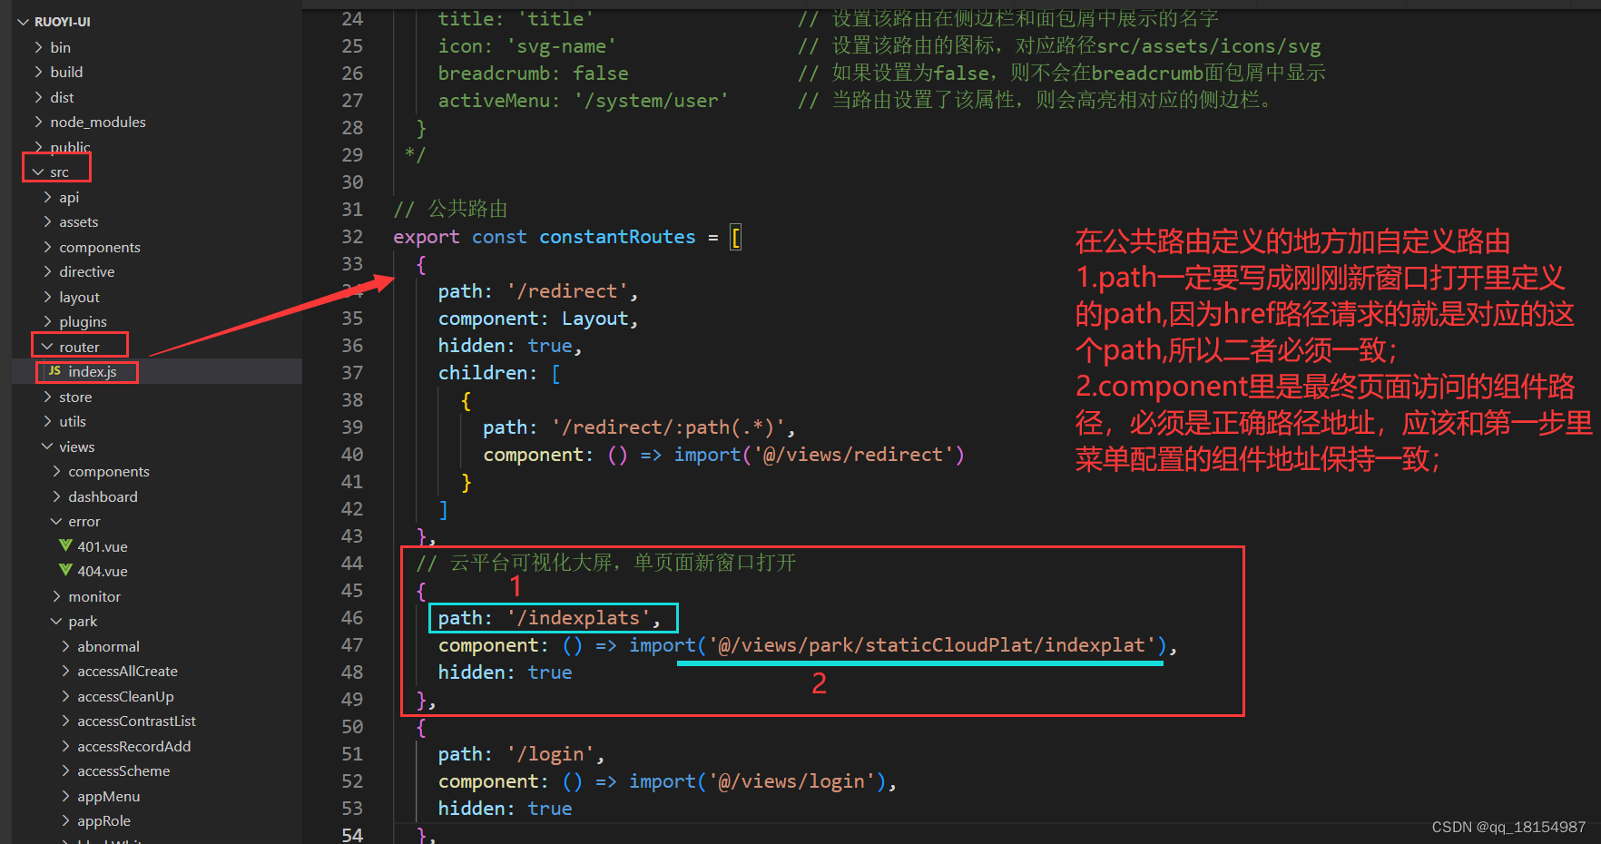The height and width of the screenshot is (844, 1601).
Task: Open the accessAllCreate folder
Action: point(127,671)
